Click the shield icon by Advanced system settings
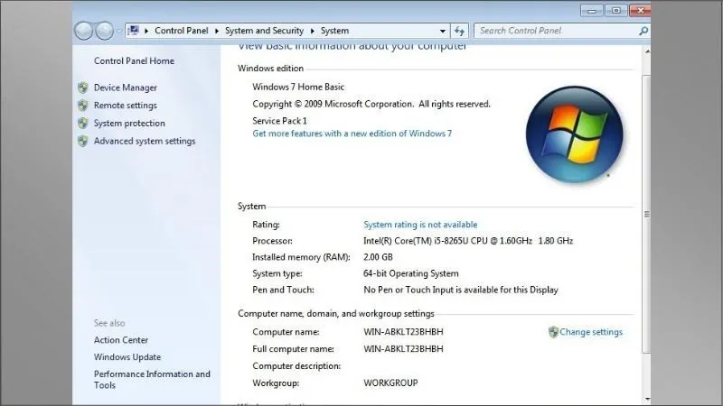 tap(82, 142)
